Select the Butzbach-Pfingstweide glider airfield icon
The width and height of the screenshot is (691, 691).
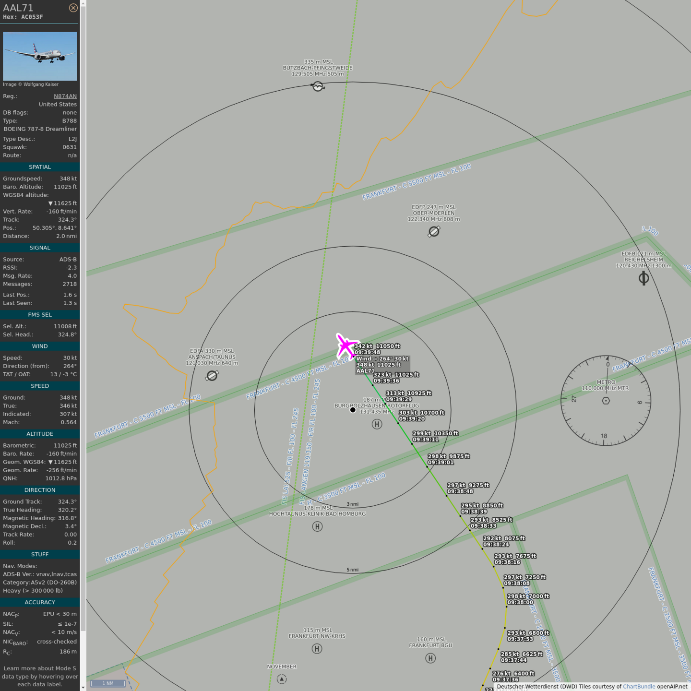tap(318, 86)
